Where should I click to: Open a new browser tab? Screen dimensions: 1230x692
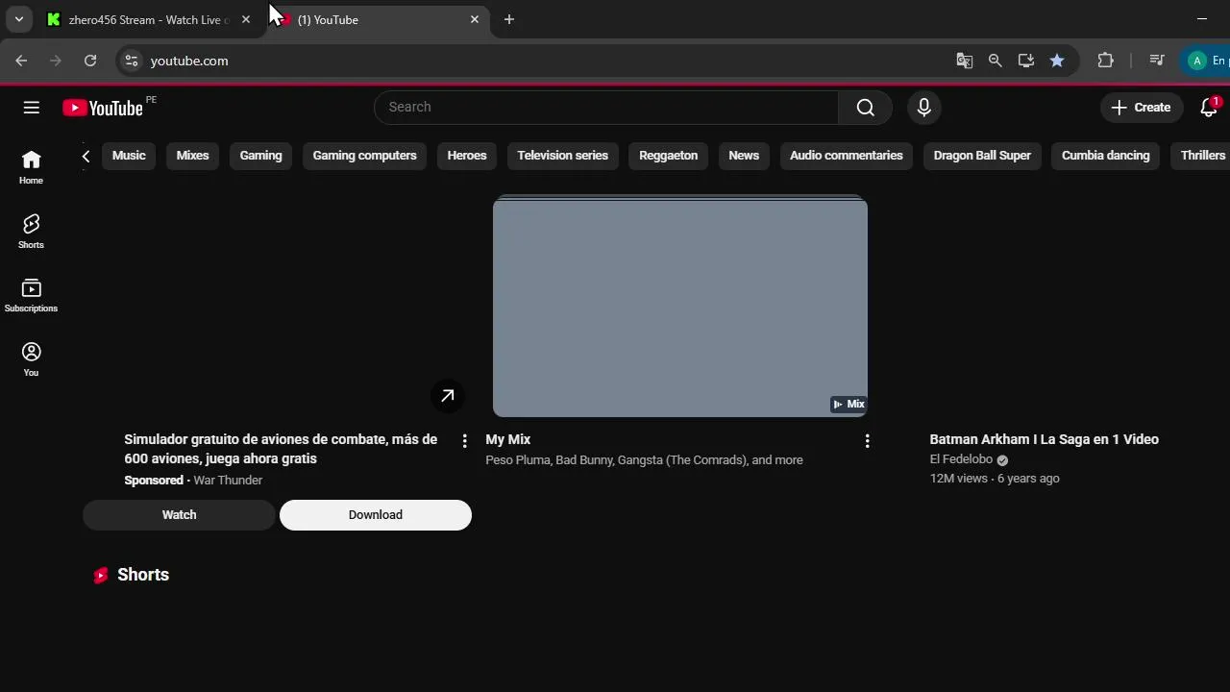(509, 19)
